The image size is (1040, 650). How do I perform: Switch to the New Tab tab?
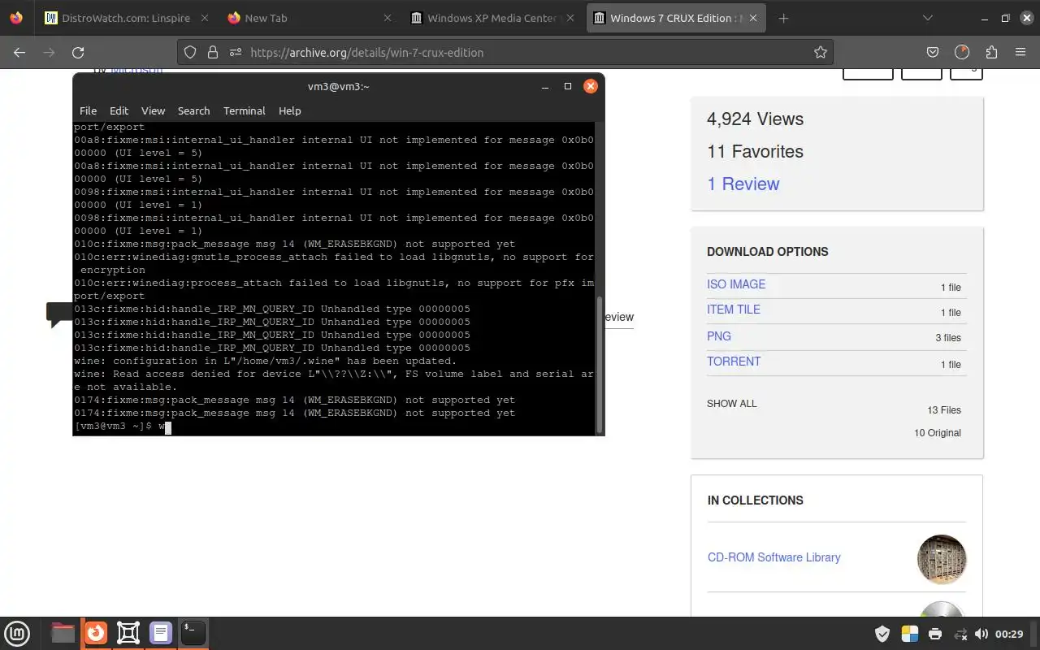tap(310, 18)
